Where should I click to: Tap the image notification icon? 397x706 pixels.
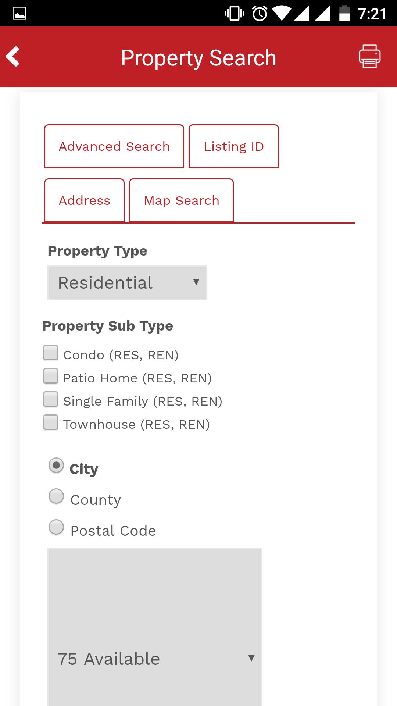point(19,14)
